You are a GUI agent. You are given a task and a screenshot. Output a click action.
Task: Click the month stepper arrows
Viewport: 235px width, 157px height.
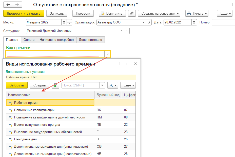point(69,22)
